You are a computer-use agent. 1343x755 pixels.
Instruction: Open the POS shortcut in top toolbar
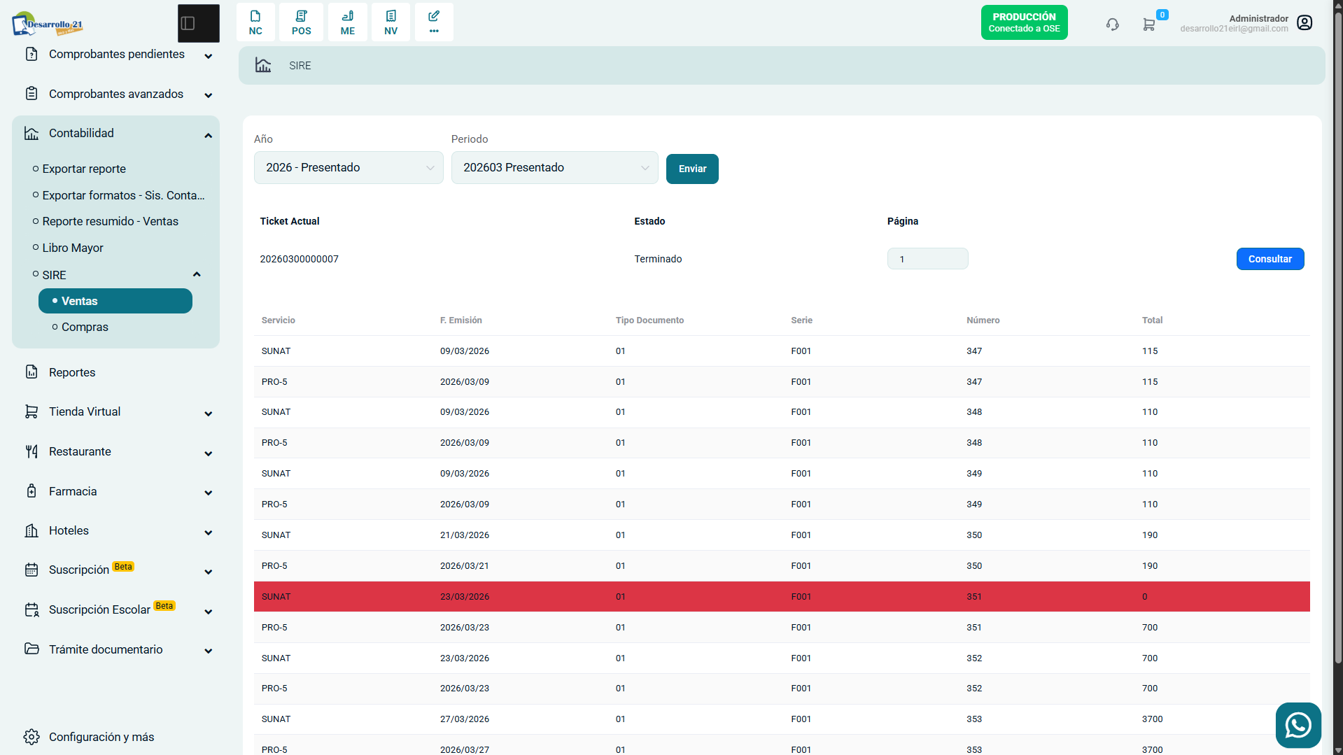(302, 22)
